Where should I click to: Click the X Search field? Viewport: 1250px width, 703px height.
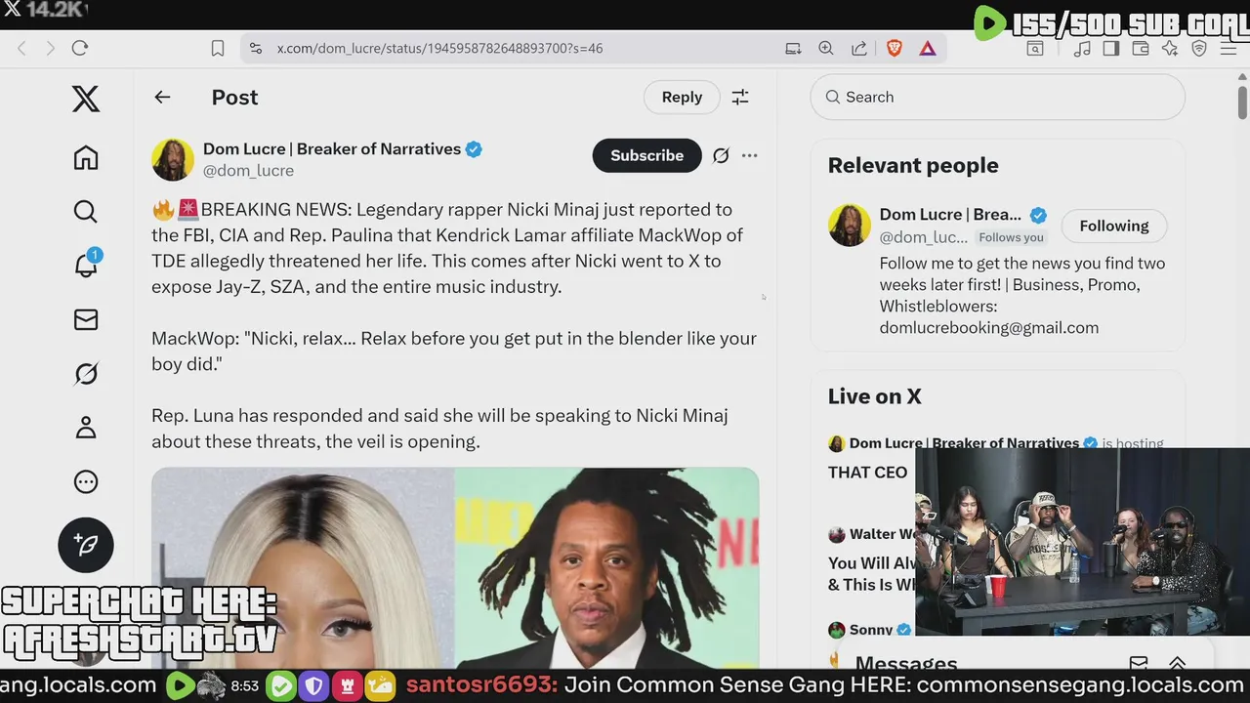[997, 97]
